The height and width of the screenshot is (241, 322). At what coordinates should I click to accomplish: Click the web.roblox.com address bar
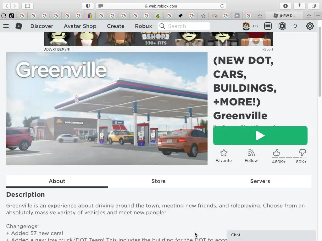(161, 6)
